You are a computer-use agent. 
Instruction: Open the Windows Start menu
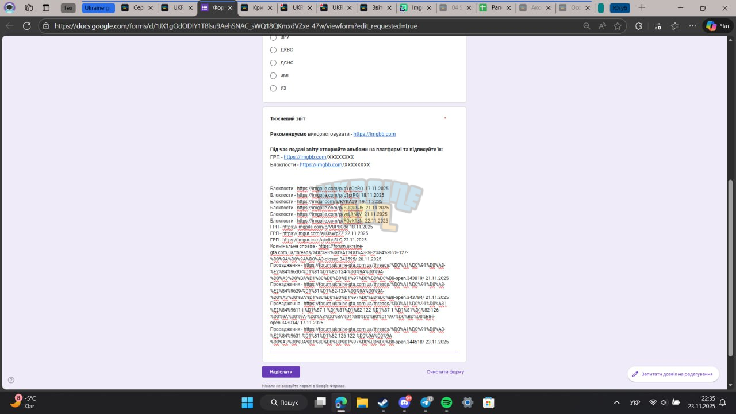[247, 402]
